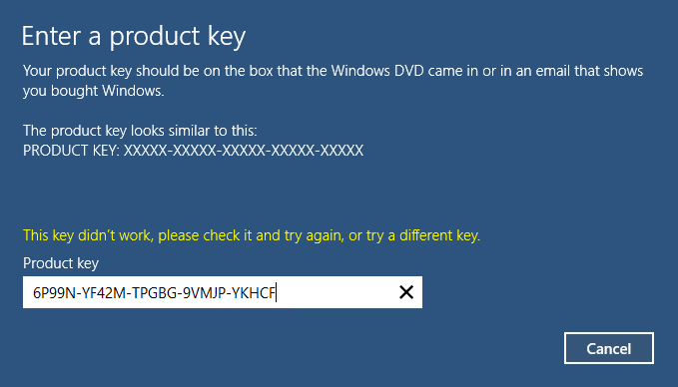Click the "you bought Windows." text line

pyautogui.click(x=94, y=91)
